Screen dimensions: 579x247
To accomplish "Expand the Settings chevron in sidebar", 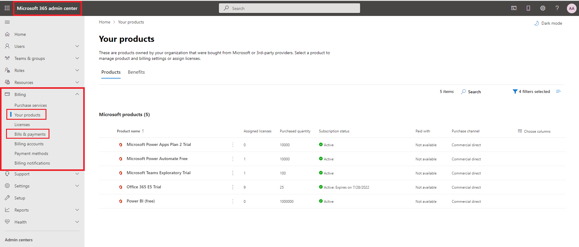I will click(77, 186).
